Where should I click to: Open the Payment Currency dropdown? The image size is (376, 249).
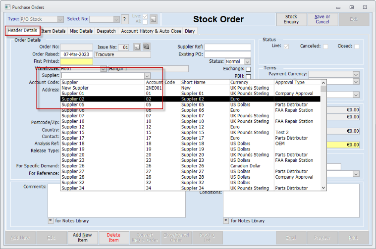pos(356,74)
